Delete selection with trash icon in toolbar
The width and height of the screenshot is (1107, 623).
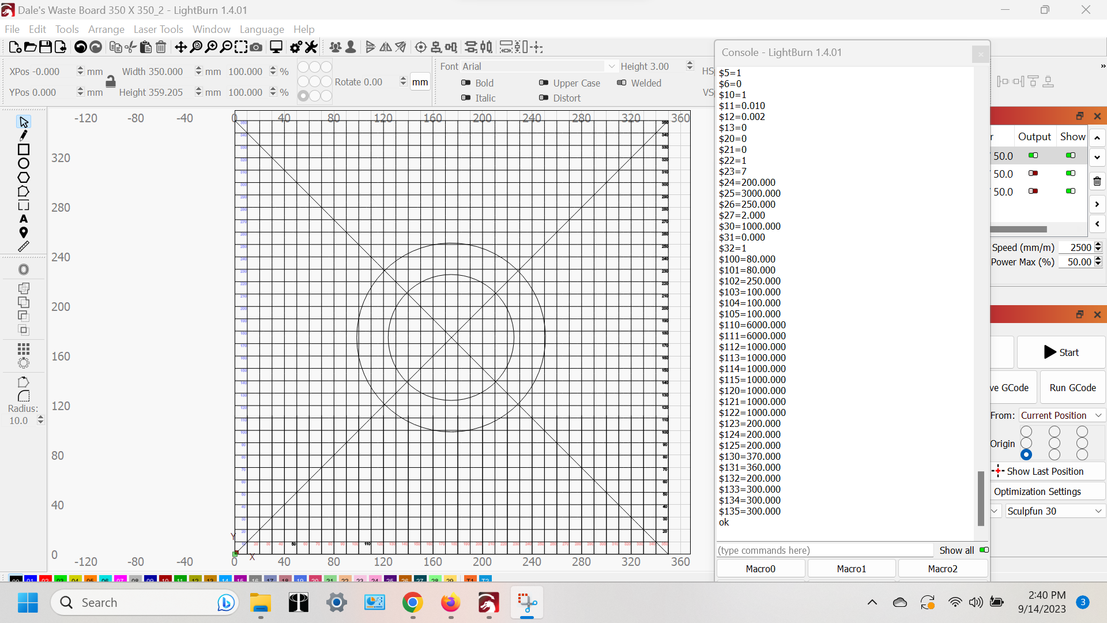pyautogui.click(x=161, y=47)
